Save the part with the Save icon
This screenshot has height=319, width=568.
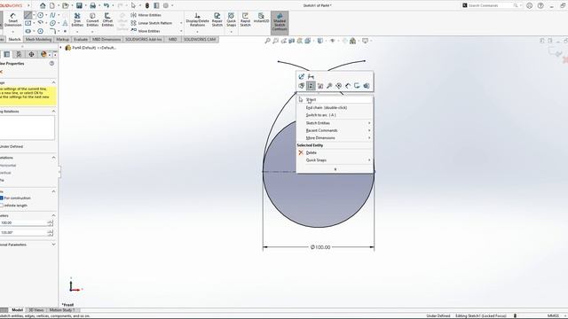tap(79, 5)
